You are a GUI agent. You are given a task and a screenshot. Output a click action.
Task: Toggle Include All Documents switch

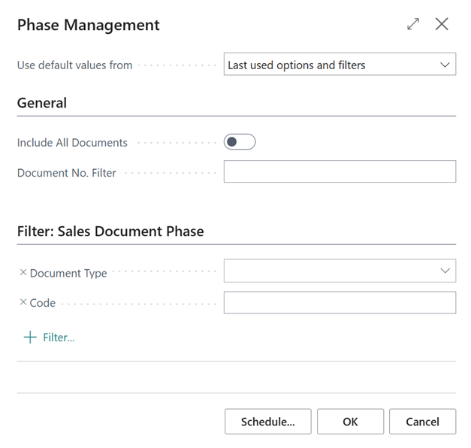240,142
